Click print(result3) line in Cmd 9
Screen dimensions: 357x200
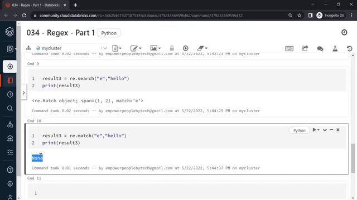click(x=61, y=86)
